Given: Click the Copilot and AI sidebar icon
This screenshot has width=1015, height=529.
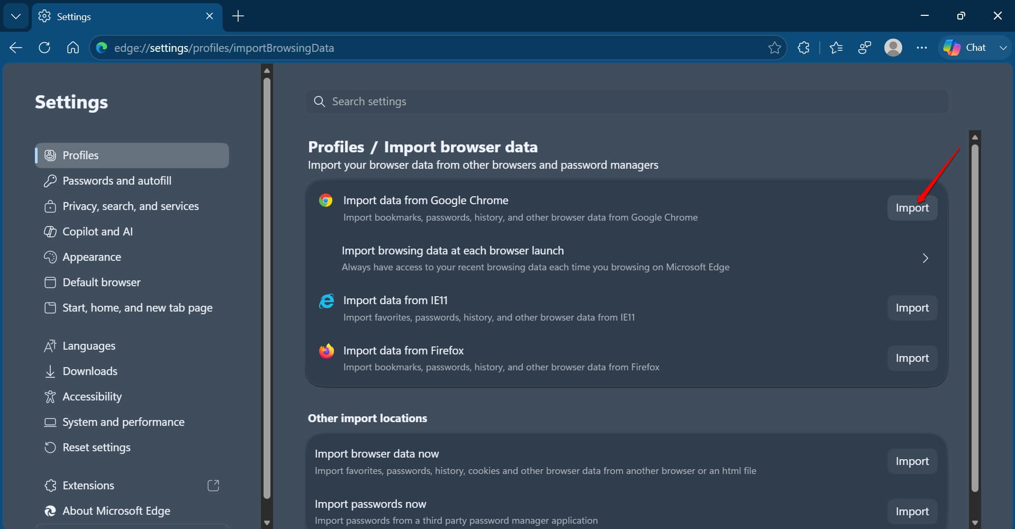Looking at the screenshot, I should pos(50,232).
